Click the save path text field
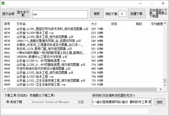Viewport: 169px width, 116px height. pyautogui.click(x=121, y=102)
